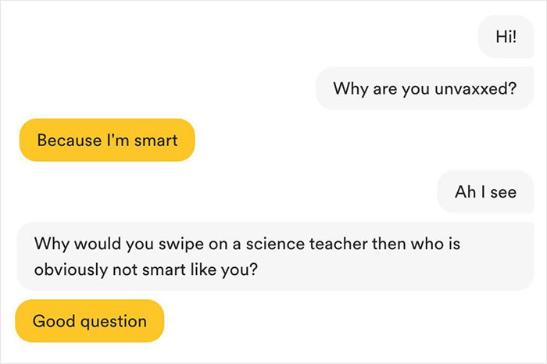Select the long science teacher message bubble

(273, 255)
